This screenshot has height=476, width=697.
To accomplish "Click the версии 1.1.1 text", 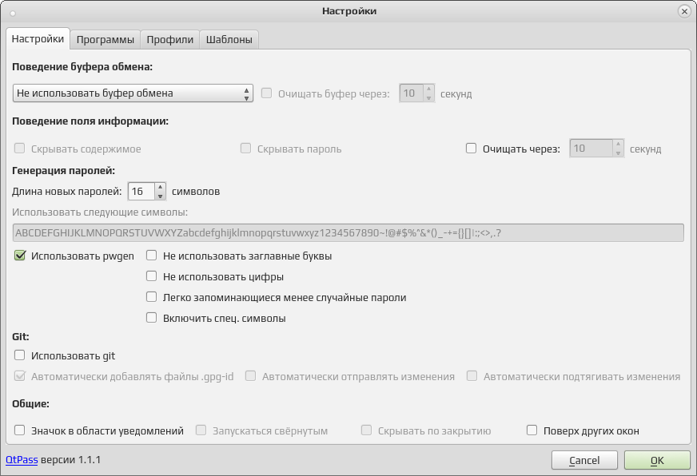I will 70,459.
